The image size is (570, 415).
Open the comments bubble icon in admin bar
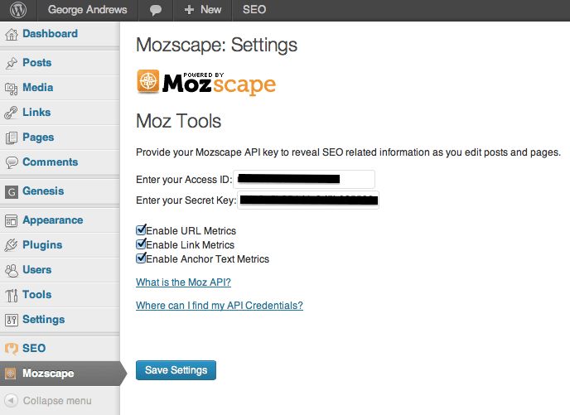(155, 10)
